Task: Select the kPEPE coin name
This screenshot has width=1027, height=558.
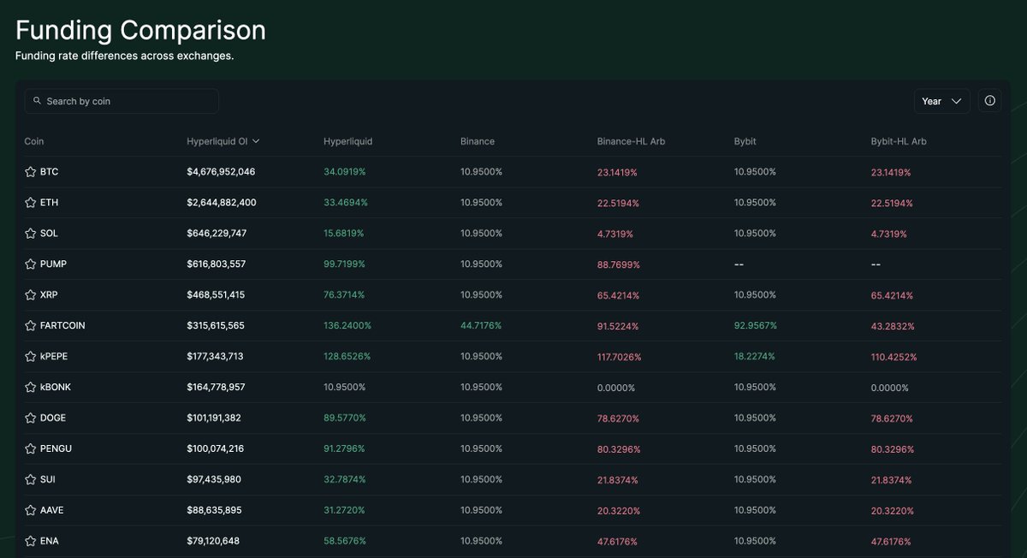Action: [x=55, y=357]
